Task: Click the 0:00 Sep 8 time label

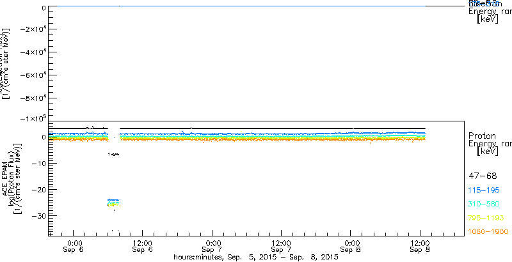Action: coord(350,247)
